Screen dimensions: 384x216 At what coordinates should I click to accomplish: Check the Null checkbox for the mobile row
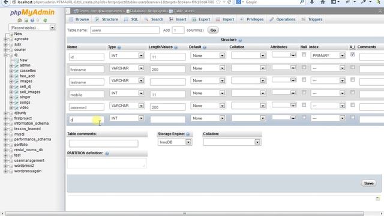[304, 92]
